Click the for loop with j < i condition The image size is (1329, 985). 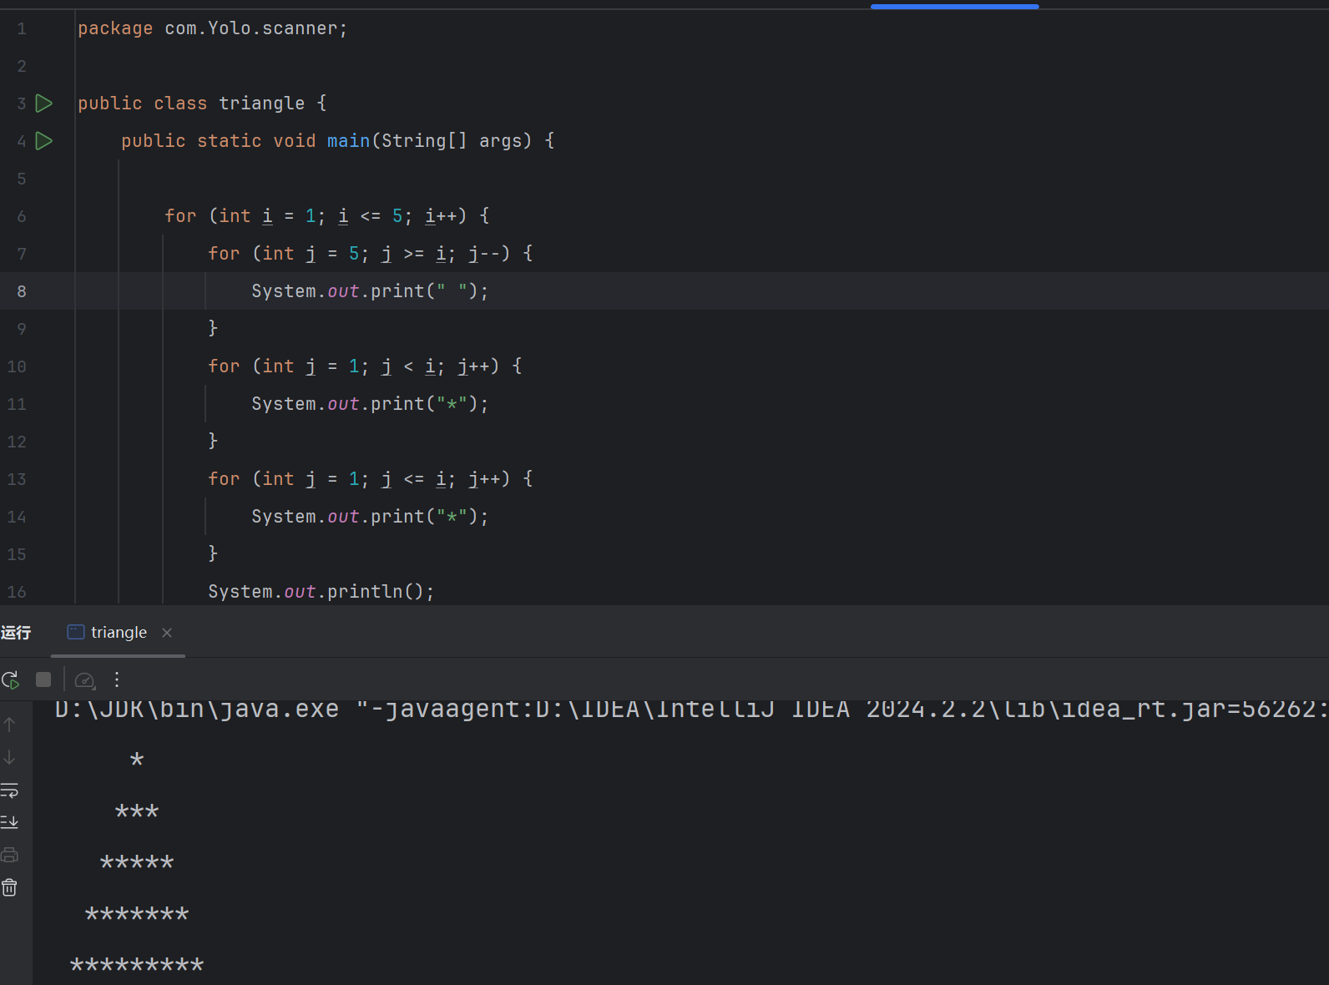pyautogui.click(x=365, y=366)
